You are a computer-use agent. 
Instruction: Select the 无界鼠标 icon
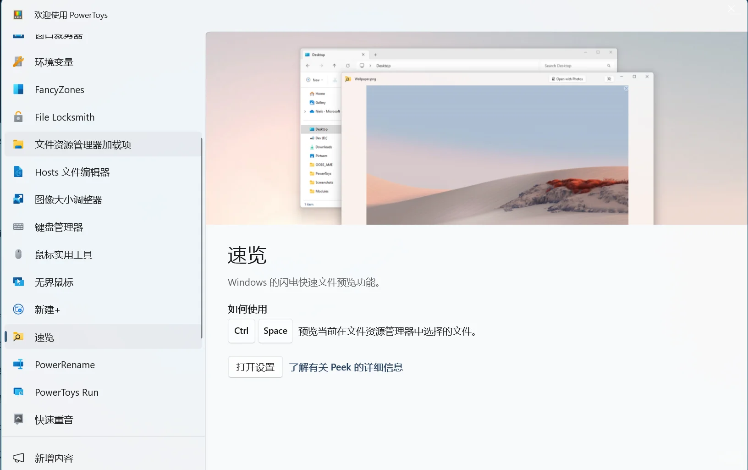point(18,282)
